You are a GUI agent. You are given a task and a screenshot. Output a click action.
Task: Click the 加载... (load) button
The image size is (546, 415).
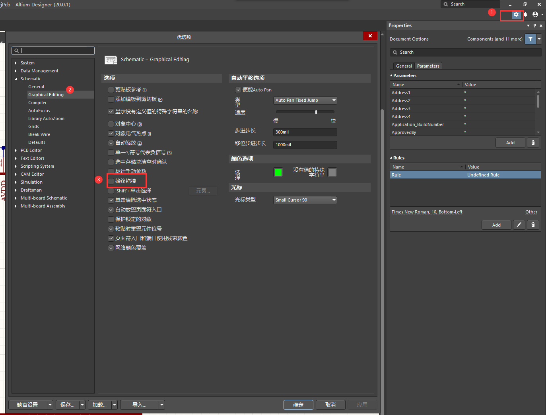[x=100, y=405]
